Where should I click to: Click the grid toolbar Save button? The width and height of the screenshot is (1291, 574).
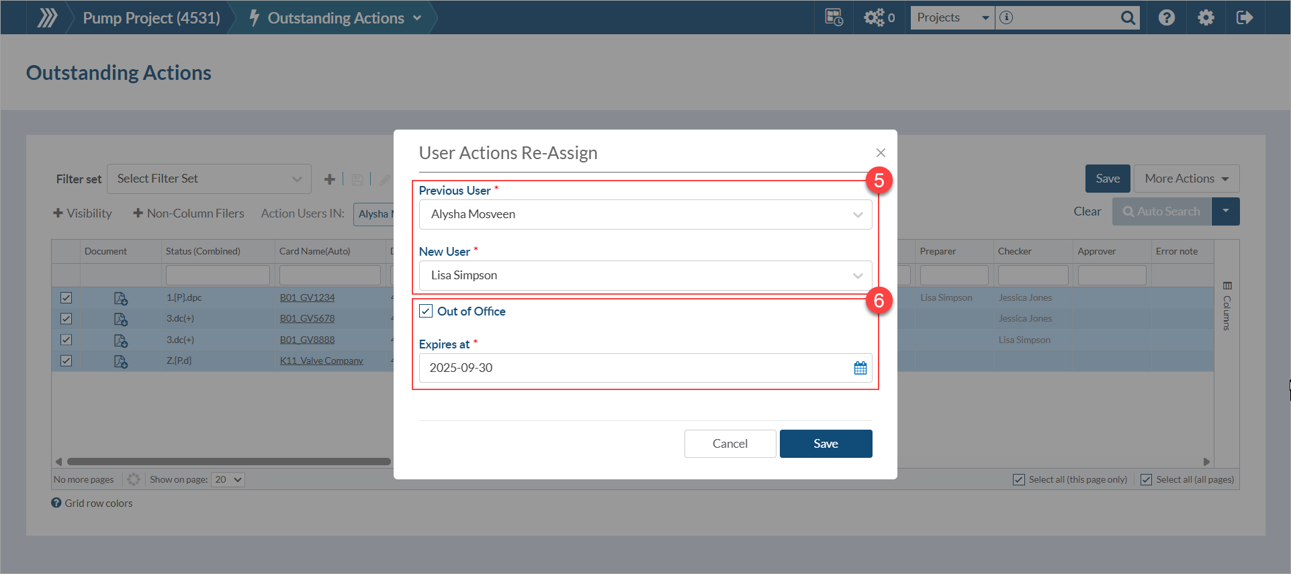pyautogui.click(x=1108, y=179)
